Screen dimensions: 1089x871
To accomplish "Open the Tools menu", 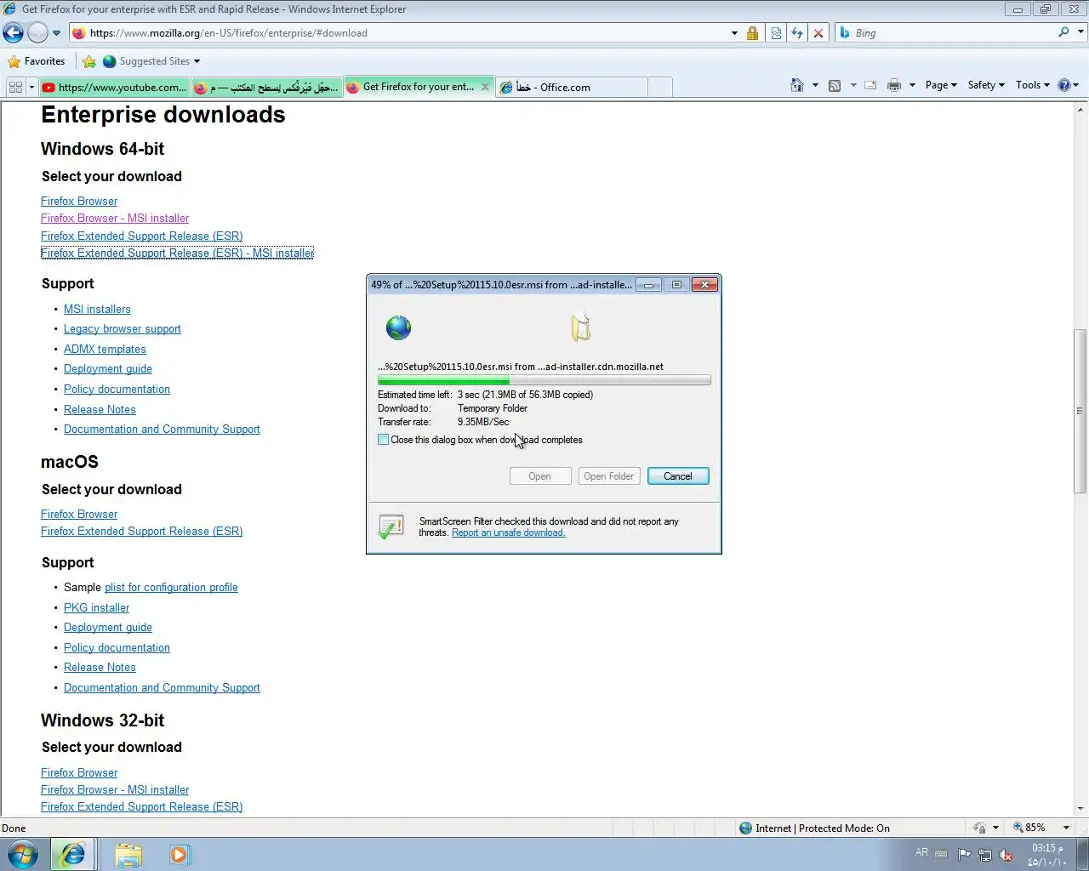I will pyautogui.click(x=1033, y=85).
